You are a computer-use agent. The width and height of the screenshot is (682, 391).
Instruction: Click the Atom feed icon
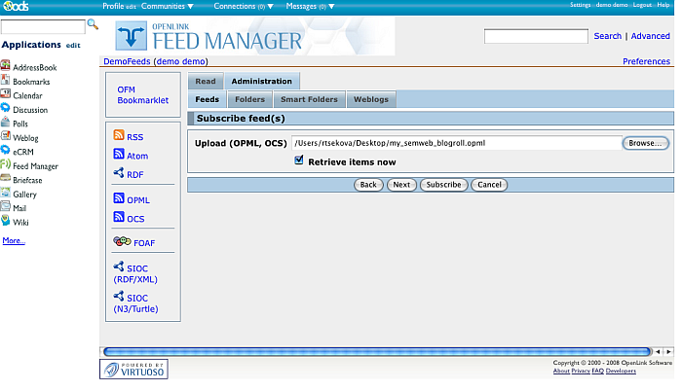(x=119, y=156)
